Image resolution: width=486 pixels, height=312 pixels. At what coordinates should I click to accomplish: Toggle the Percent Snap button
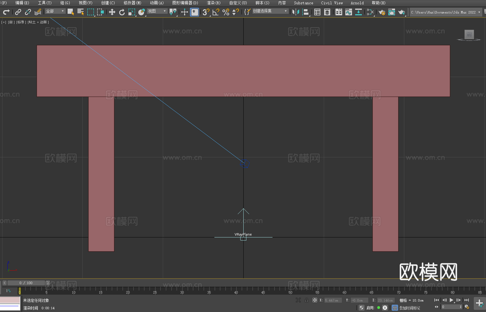[226, 12]
